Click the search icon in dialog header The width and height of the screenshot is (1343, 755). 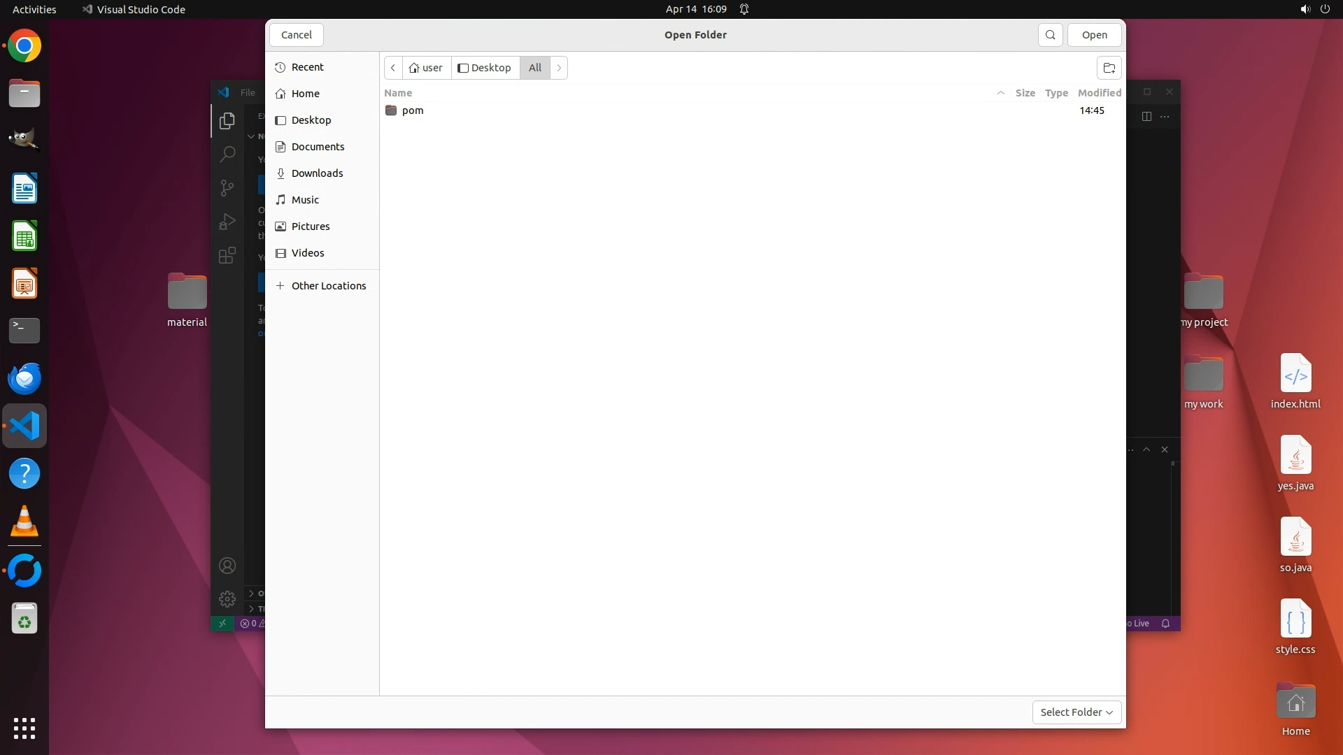click(x=1050, y=35)
